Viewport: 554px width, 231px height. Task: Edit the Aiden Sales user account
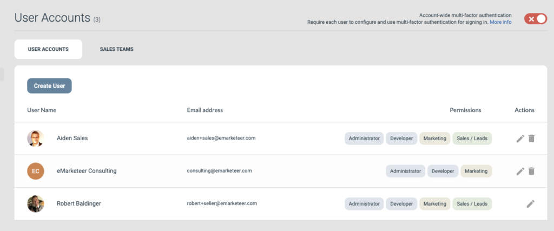tap(520, 138)
